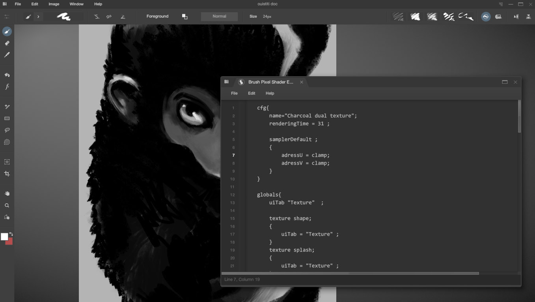Toggle the chain link stroke icon

(x=109, y=17)
